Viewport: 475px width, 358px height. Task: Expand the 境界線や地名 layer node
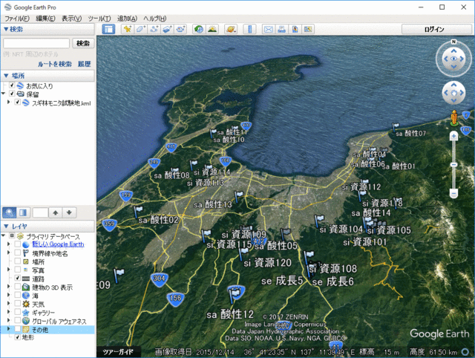(x=8, y=253)
